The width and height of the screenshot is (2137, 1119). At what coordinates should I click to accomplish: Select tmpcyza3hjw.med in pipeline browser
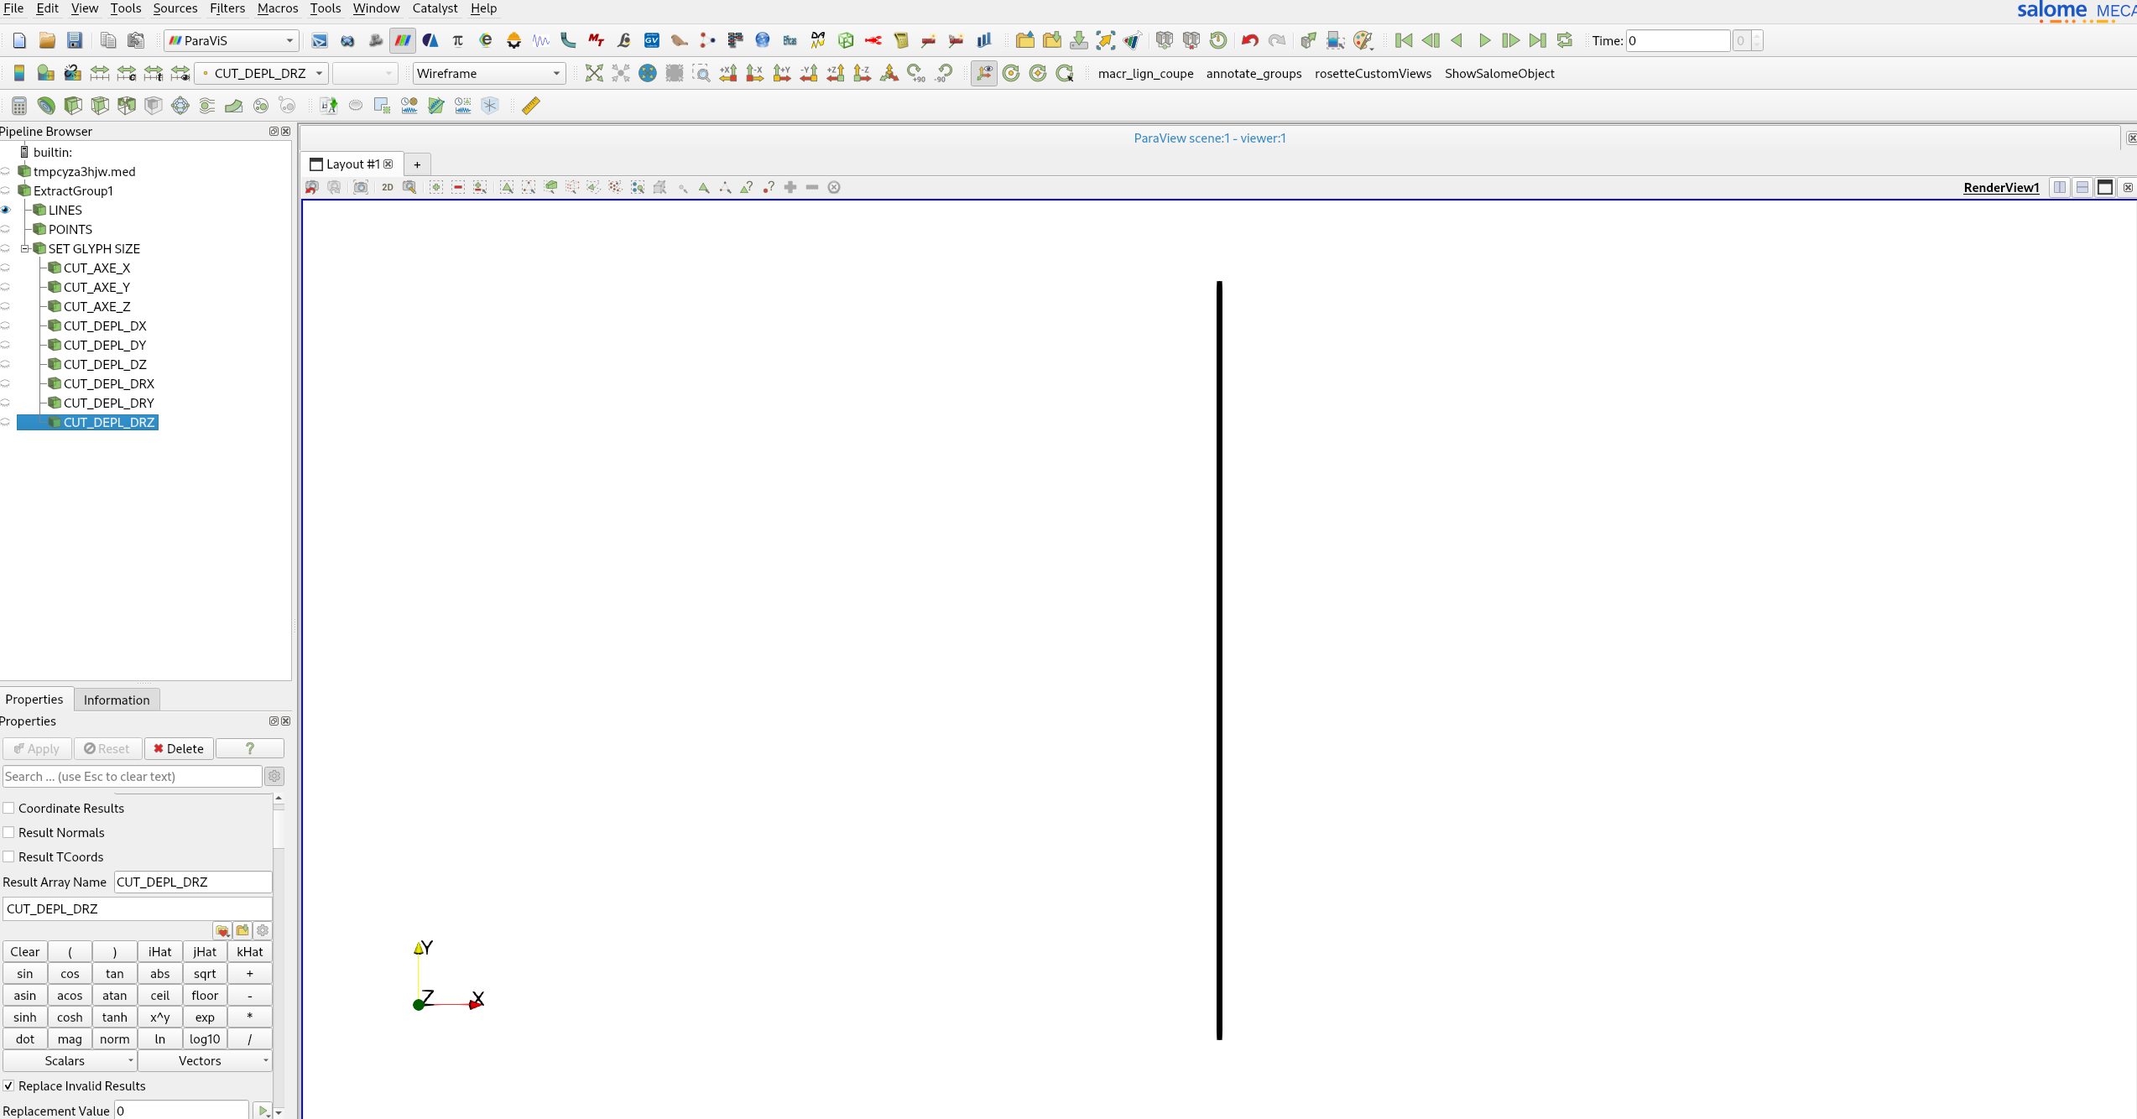coord(84,171)
